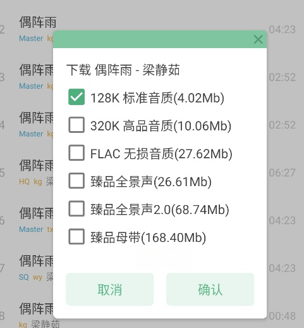This screenshot has height=328, width=304.
Task: Click the Master tag under the first song
Action: (x=31, y=39)
